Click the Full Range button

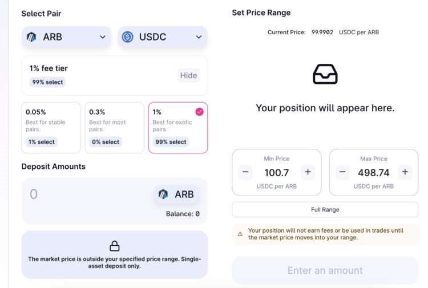click(325, 209)
